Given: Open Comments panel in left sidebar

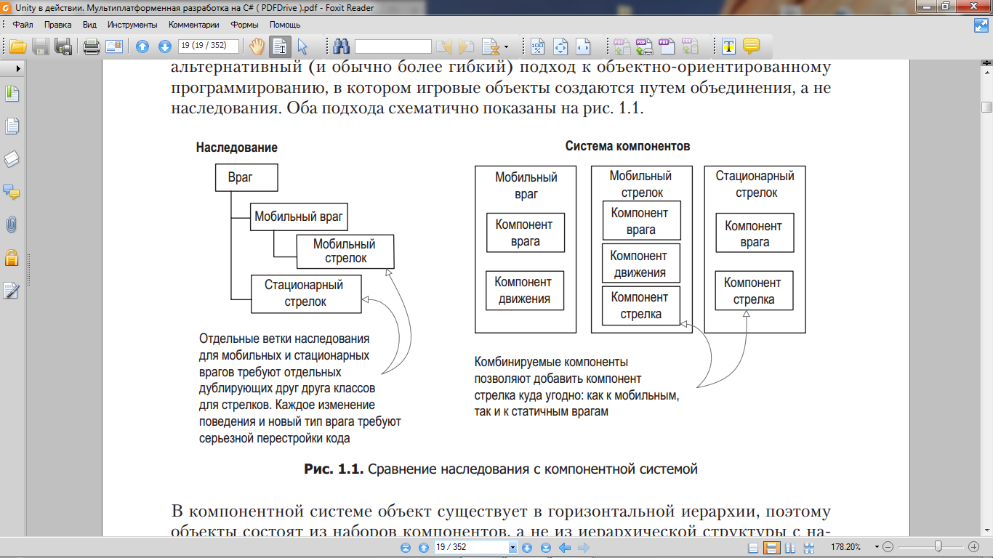Looking at the screenshot, I should point(12,192).
